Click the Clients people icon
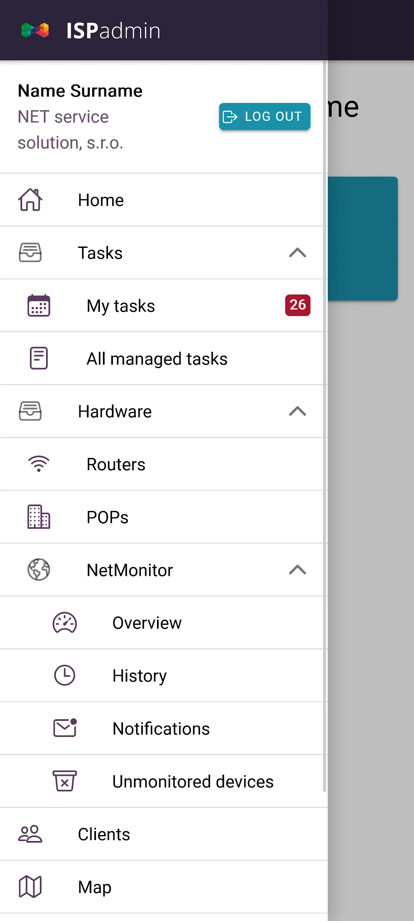The height and width of the screenshot is (921, 414). [30, 834]
